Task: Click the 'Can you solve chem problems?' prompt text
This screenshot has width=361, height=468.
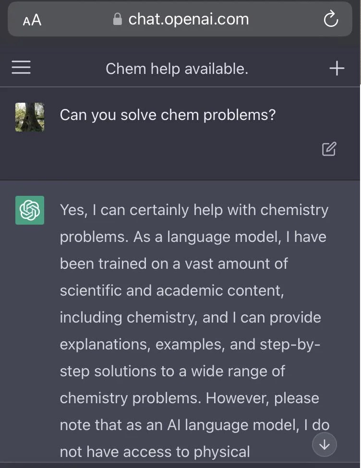Action: [168, 115]
